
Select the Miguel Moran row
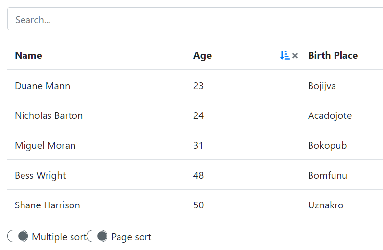pos(195,145)
